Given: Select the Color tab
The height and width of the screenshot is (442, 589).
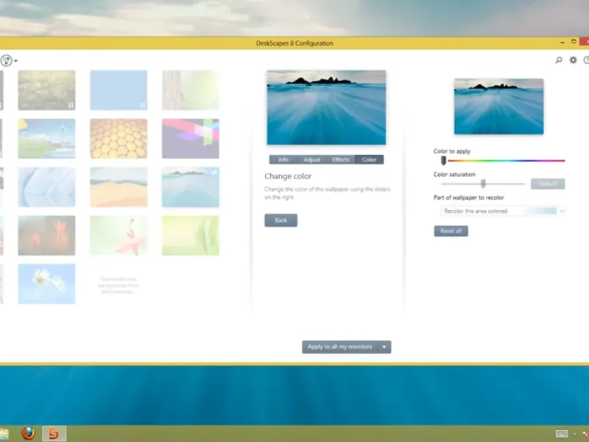Looking at the screenshot, I should (370, 160).
